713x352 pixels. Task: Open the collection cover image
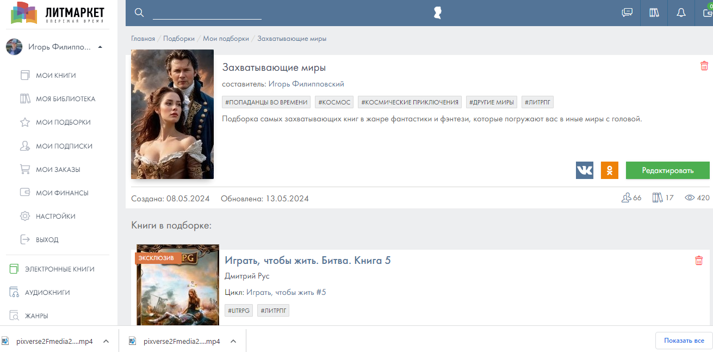(172, 114)
